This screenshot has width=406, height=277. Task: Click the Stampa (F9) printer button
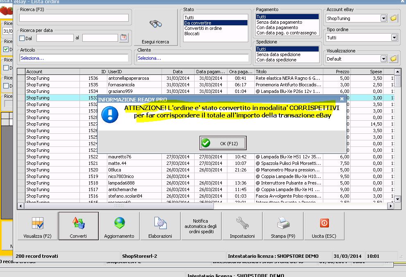point(283,226)
